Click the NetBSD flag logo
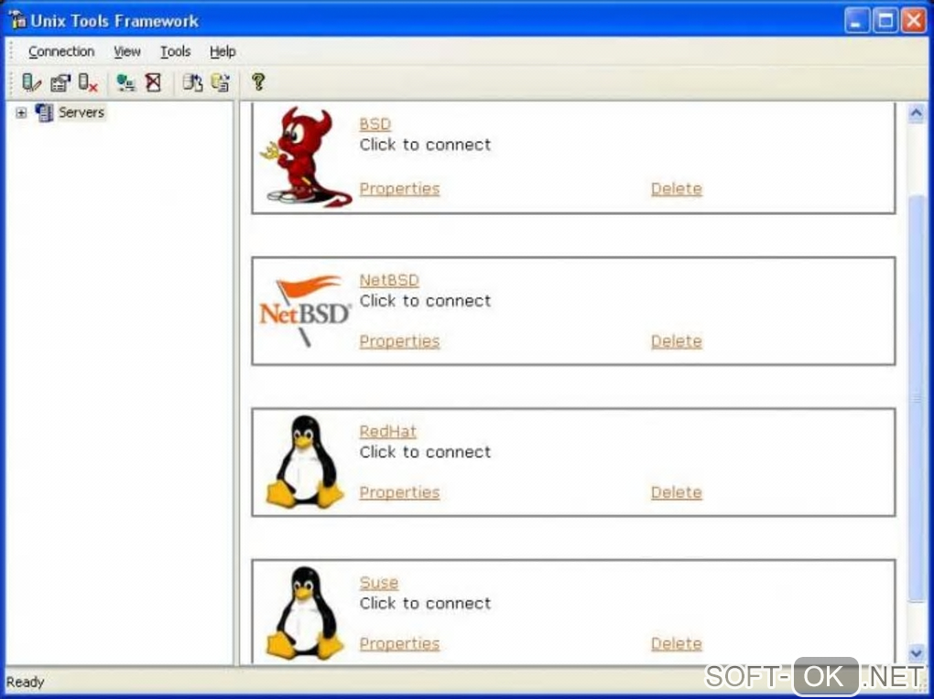 coord(305,310)
